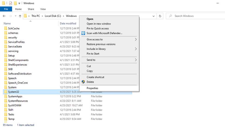Image resolution: width=225 pixels, height=127 pixels.
Task: Click This PC in the breadcrumb
Action: pos(36,16)
